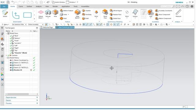Click Pattern Component command
The width and height of the screenshot is (196, 110).
(x=163, y=18)
